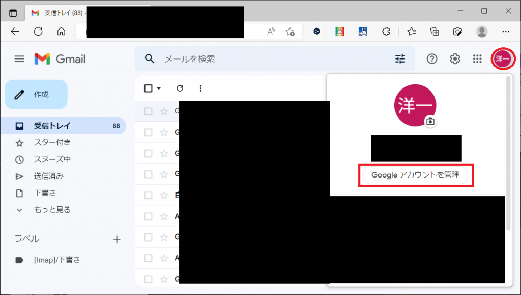This screenshot has height=295, width=521.
Task: Click the camera icon on the profile picture
Action: (x=430, y=122)
